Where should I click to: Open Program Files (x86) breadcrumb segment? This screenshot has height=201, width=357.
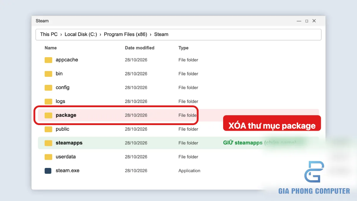(x=126, y=34)
